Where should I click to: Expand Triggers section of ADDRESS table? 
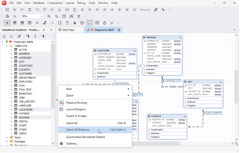144,73
